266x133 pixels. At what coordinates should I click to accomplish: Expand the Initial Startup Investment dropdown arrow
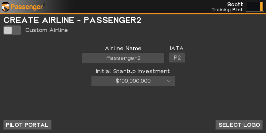click(169, 81)
